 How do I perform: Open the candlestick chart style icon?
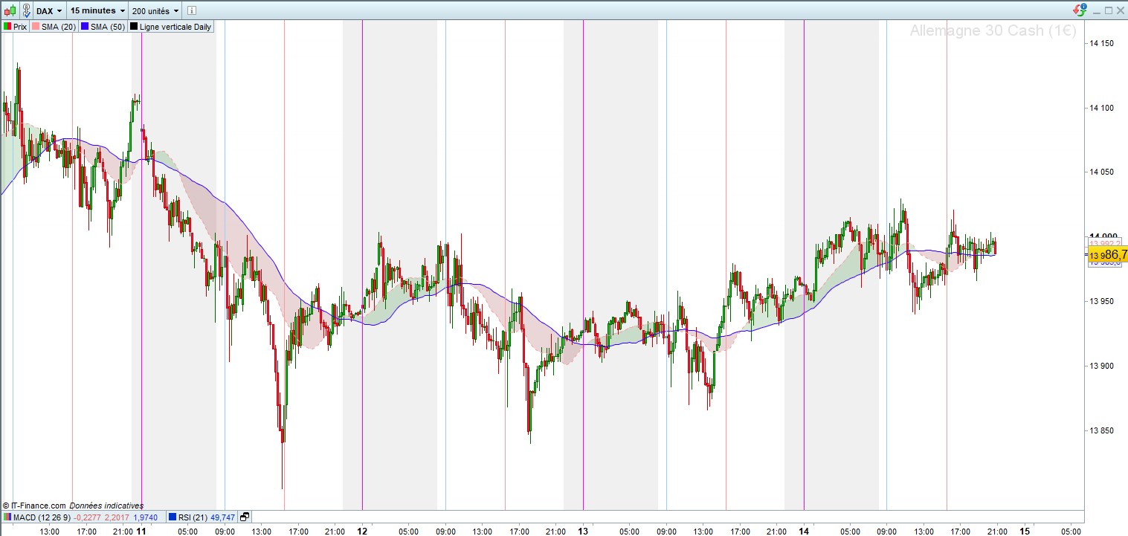pyautogui.click(x=10, y=10)
